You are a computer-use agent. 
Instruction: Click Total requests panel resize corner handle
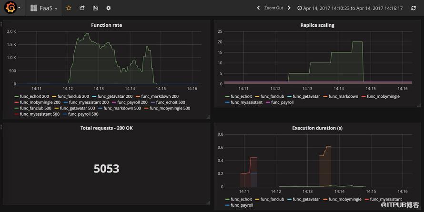pyautogui.click(x=208, y=202)
